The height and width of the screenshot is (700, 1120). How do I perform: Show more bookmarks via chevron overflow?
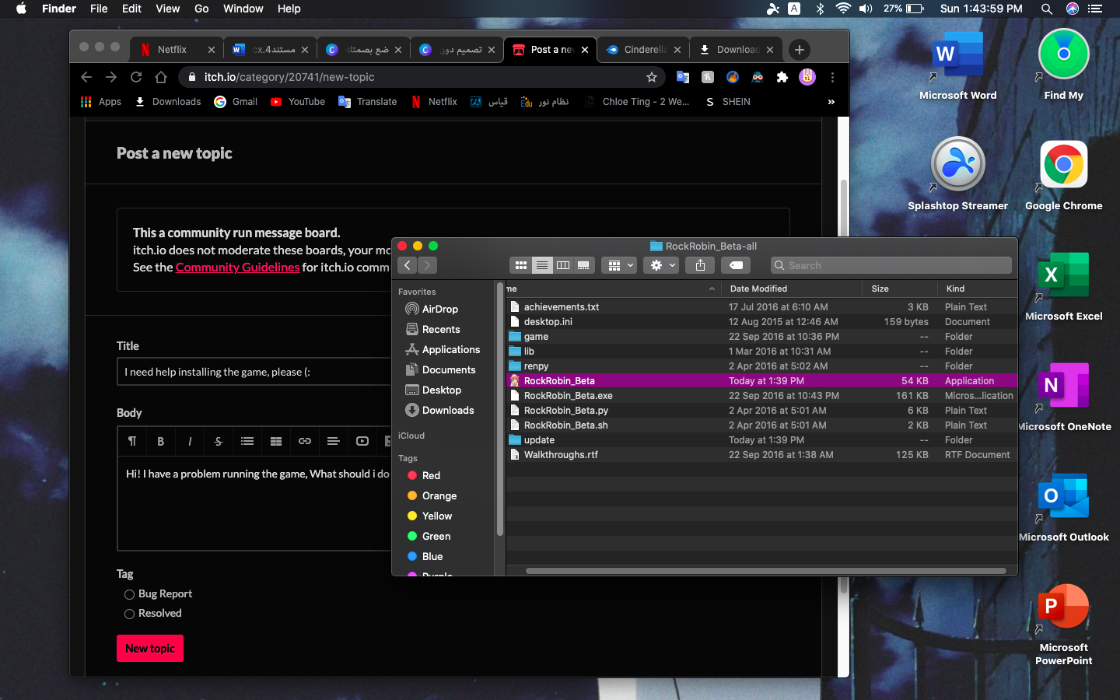(x=831, y=102)
